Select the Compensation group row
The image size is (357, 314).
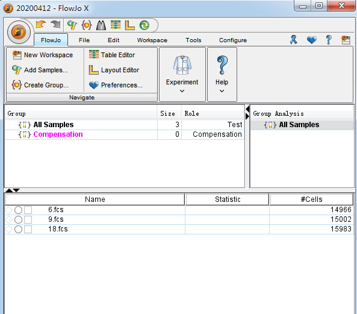click(124, 134)
